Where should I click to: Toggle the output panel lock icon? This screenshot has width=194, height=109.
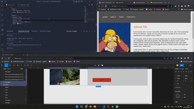coord(87,31)
